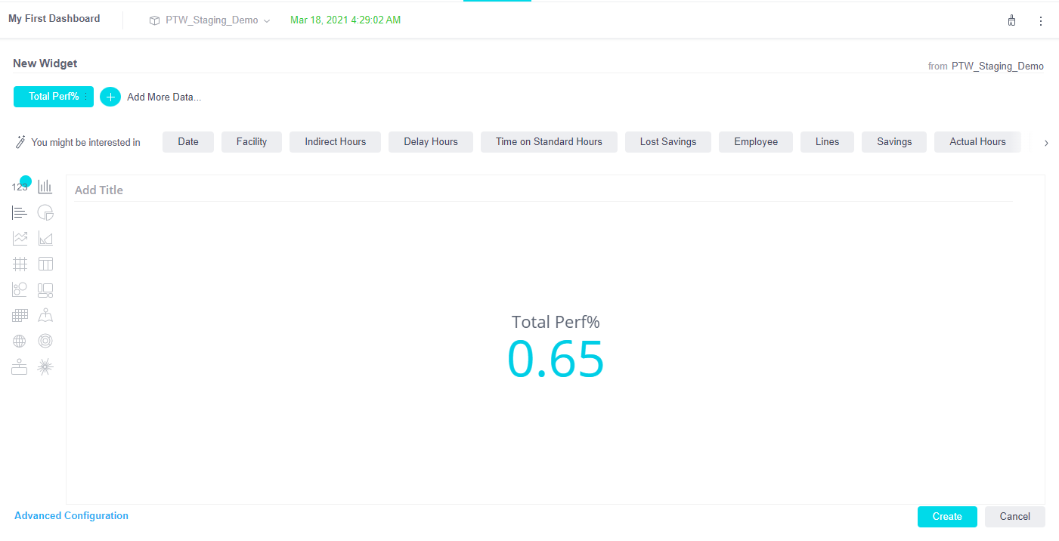Choose the horizontal bar chart icon
The width and height of the screenshot is (1059, 541).
tap(20, 212)
